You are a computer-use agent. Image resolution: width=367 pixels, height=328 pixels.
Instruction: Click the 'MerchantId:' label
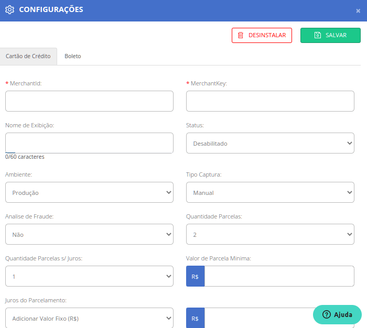(x=26, y=83)
